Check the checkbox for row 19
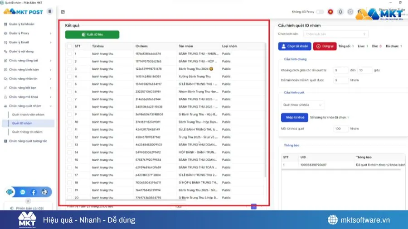The image size is (408, 229). (x=69, y=190)
